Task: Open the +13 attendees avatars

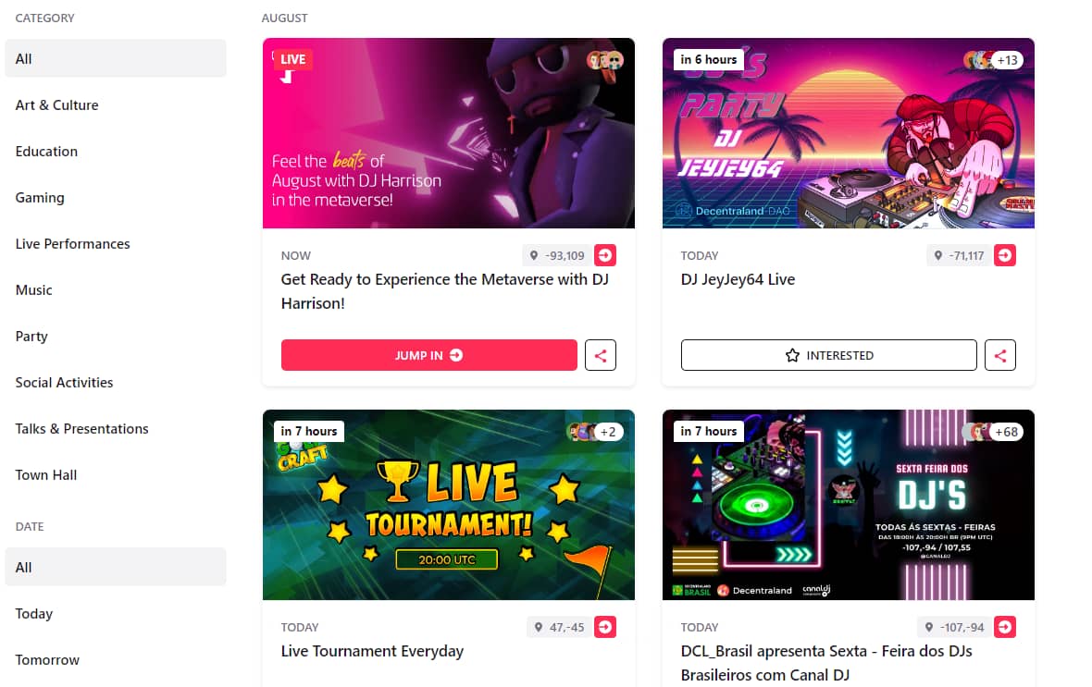Action: click(993, 60)
